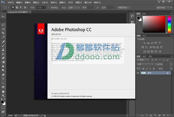Enable the Add to Selection mode
This screenshot has height=117, width=174.
(x=17, y=8)
